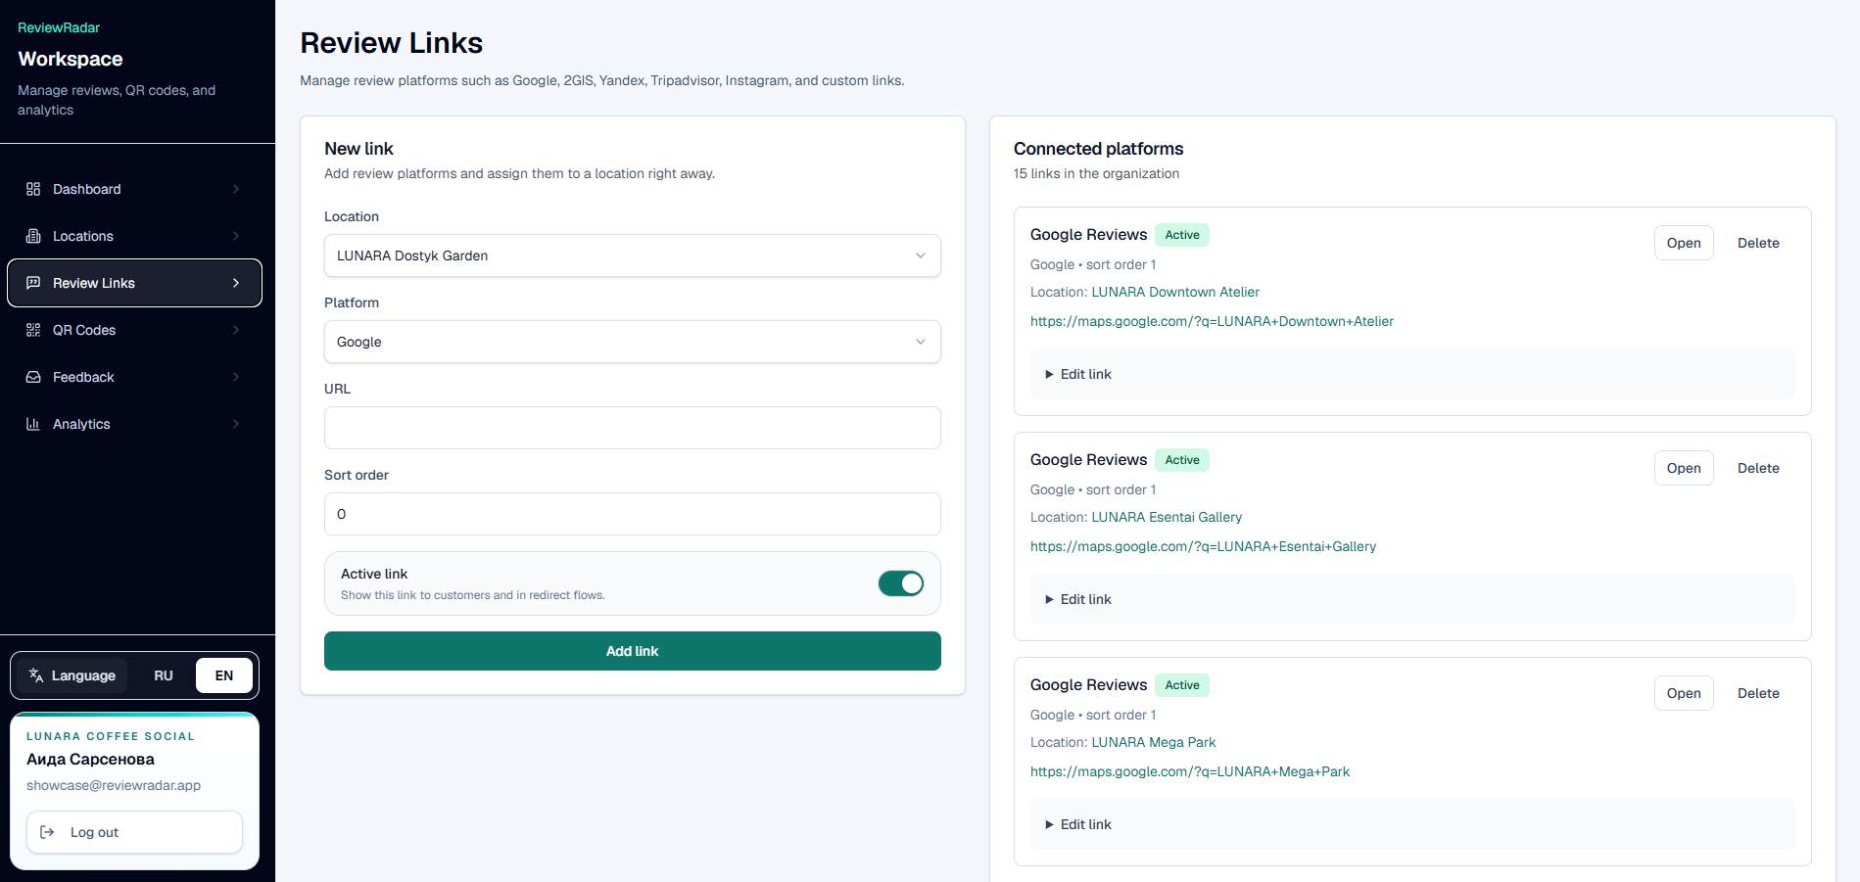Click the LUNARA Mega Park location name
This screenshot has width=1860, height=882.
pyautogui.click(x=1154, y=742)
